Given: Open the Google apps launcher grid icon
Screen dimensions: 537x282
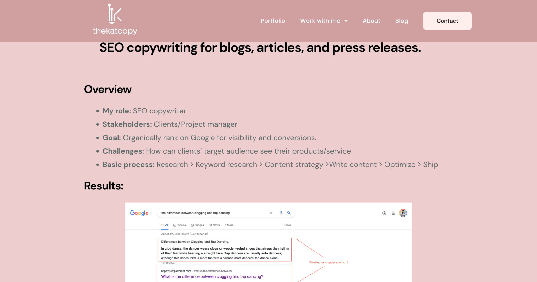Looking at the screenshot, I should click(x=393, y=213).
